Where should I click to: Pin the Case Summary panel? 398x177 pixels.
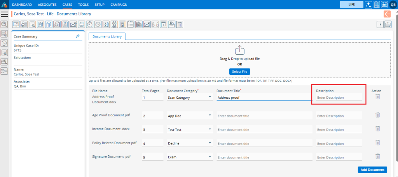coord(78,36)
